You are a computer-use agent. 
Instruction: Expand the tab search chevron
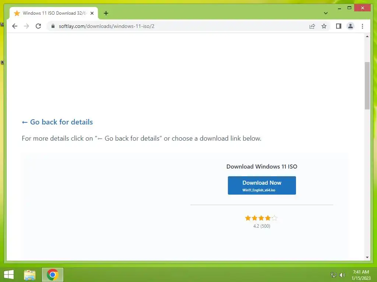pyautogui.click(x=325, y=13)
